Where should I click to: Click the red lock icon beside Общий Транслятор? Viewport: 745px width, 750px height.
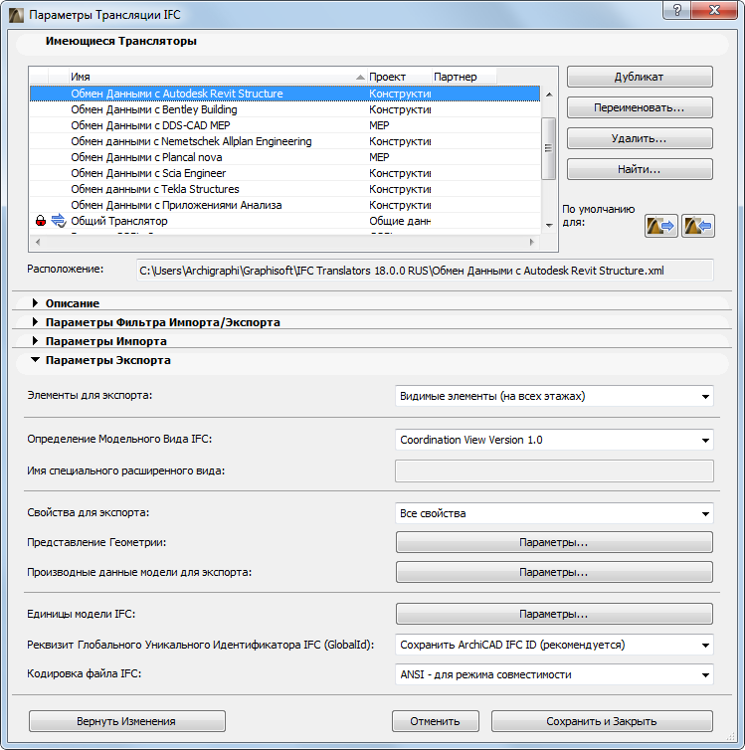tap(41, 221)
